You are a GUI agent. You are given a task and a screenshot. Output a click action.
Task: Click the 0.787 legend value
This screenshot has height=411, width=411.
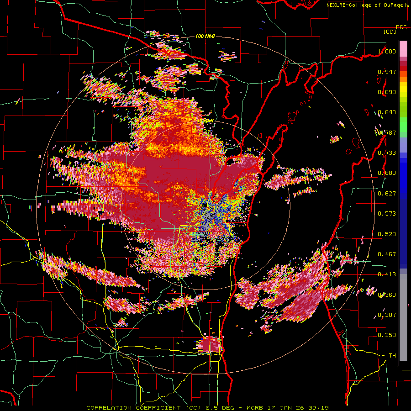point(387,132)
